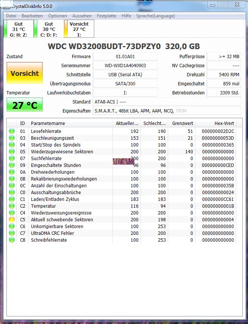Open the Optionen menu
Image resolution: width=248 pixels, height=324 pixels.
(x=58, y=16)
